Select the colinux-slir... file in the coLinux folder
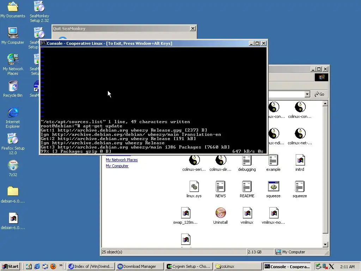 coord(220,163)
